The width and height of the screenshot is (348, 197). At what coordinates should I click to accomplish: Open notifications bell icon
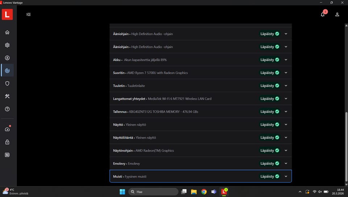click(x=323, y=15)
